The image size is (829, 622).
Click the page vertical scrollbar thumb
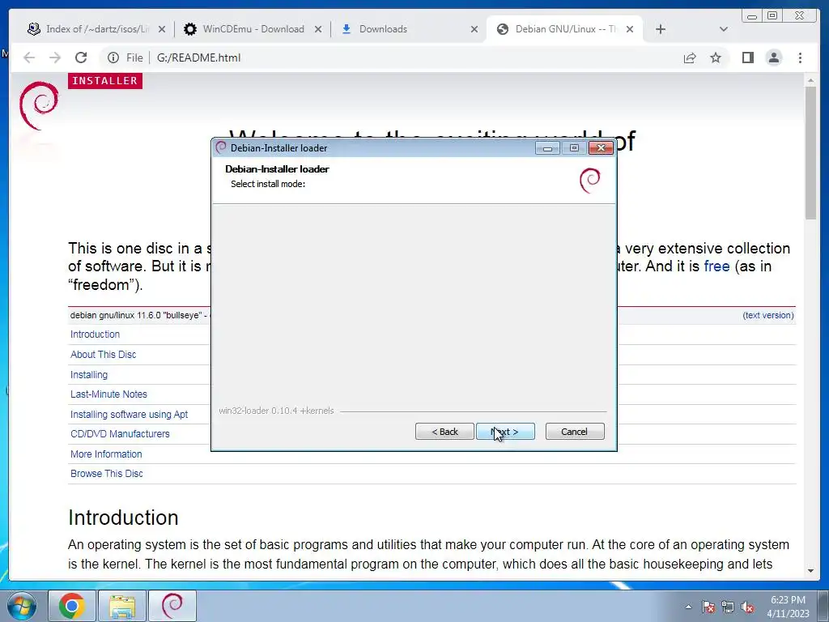(810, 152)
